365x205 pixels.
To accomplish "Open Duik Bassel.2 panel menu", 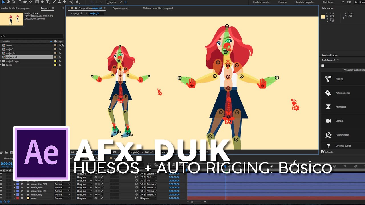I will (338, 60).
